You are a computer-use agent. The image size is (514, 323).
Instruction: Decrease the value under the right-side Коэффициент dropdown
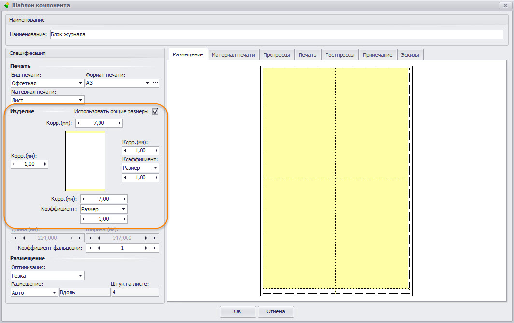coord(125,178)
